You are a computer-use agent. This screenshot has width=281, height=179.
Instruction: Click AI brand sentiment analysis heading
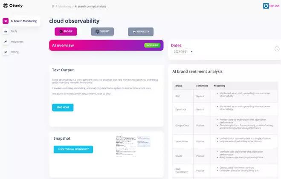click(x=197, y=71)
